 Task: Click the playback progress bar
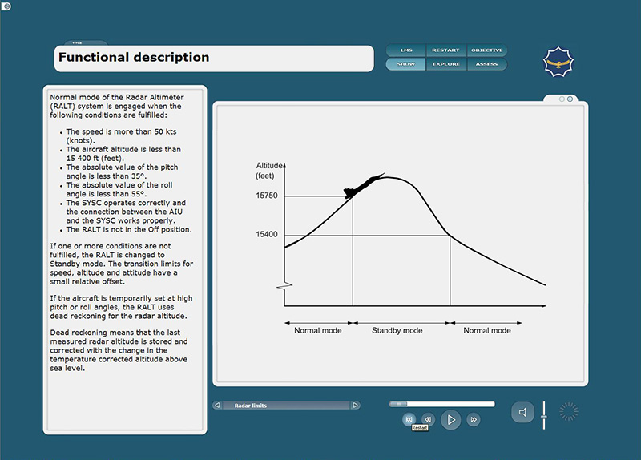pyautogui.click(x=442, y=404)
